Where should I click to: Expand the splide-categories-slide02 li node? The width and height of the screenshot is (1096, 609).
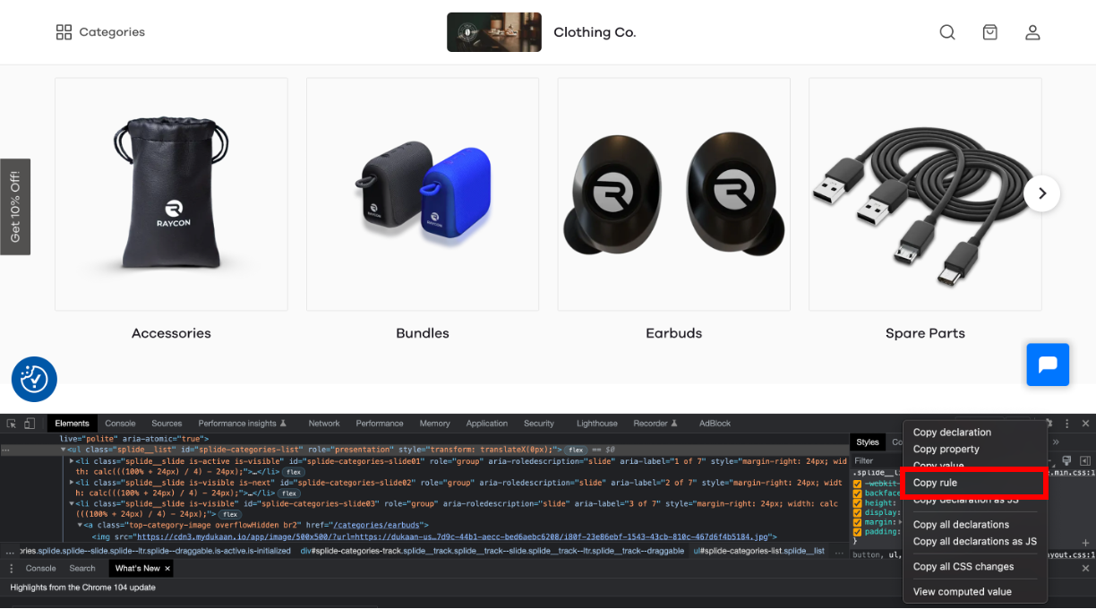tap(72, 482)
